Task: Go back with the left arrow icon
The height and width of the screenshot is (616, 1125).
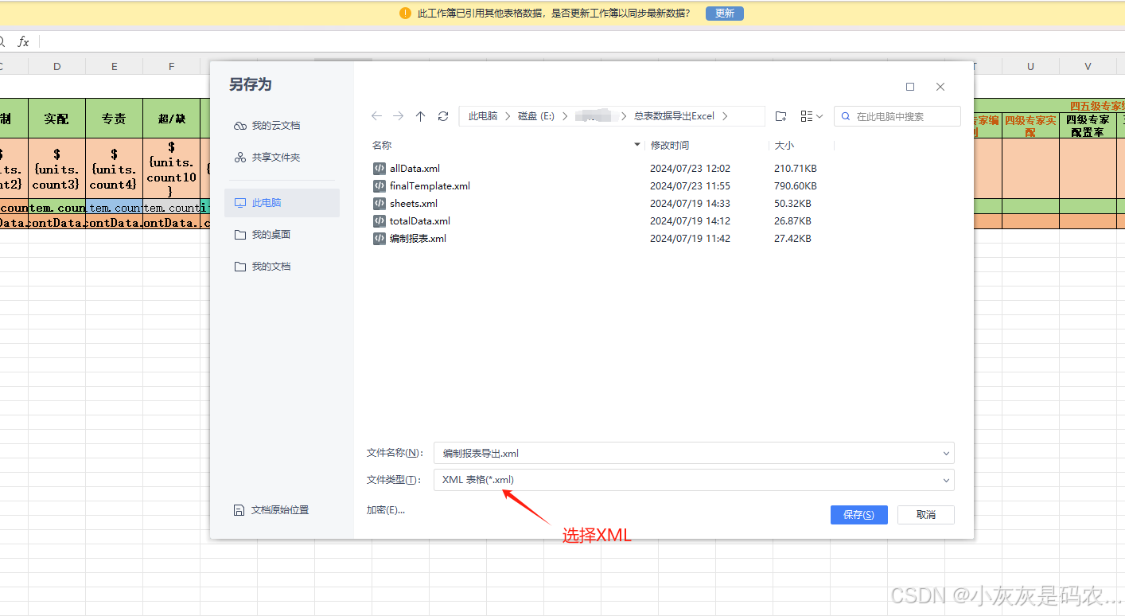Action: pyautogui.click(x=377, y=116)
